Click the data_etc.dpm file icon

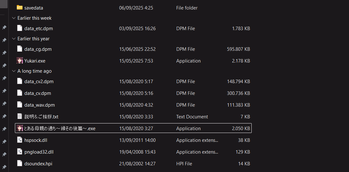pos(20,28)
